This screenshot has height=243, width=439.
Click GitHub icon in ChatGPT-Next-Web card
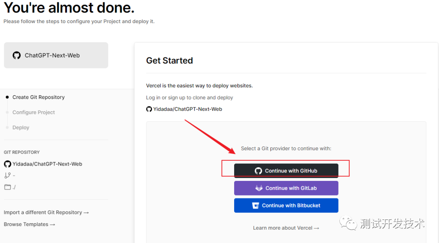point(17,56)
